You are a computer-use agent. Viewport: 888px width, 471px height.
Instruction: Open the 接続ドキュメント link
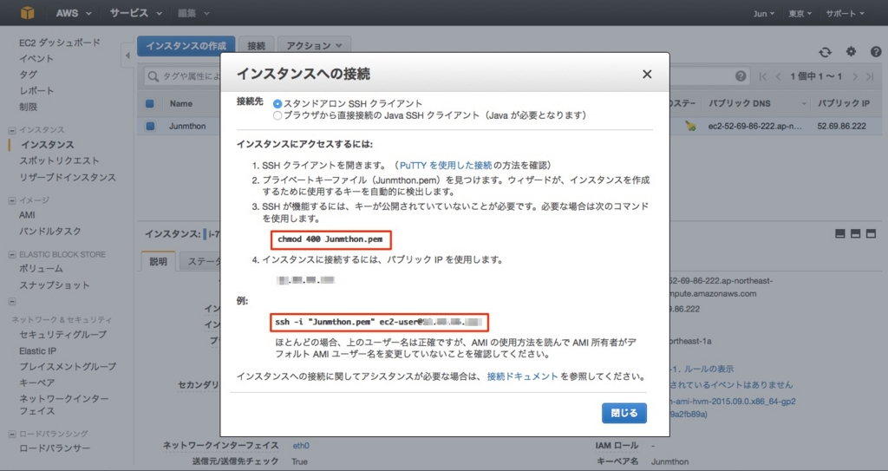click(x=523, y=376)
